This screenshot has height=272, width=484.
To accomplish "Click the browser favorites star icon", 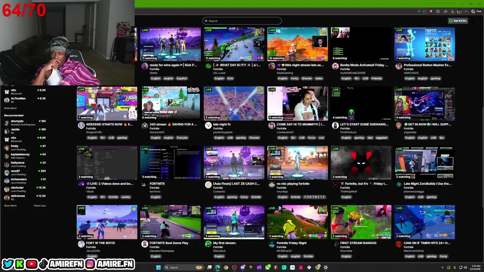I will [424, 11].
